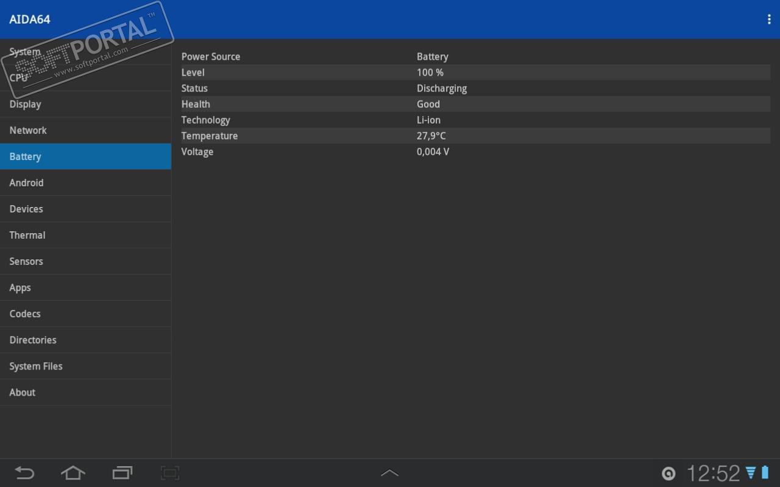Expand the bottom bar up chevron
The height and width of the screenshot is (487, 780).
pos(389,473)
